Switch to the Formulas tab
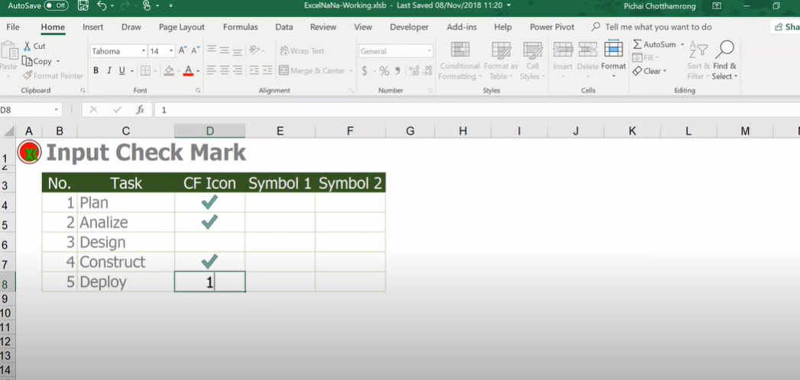 pyautogui.click(x=241, y=27)
